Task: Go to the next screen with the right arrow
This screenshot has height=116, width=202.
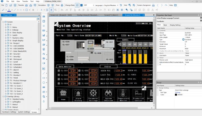Action: 162,5
